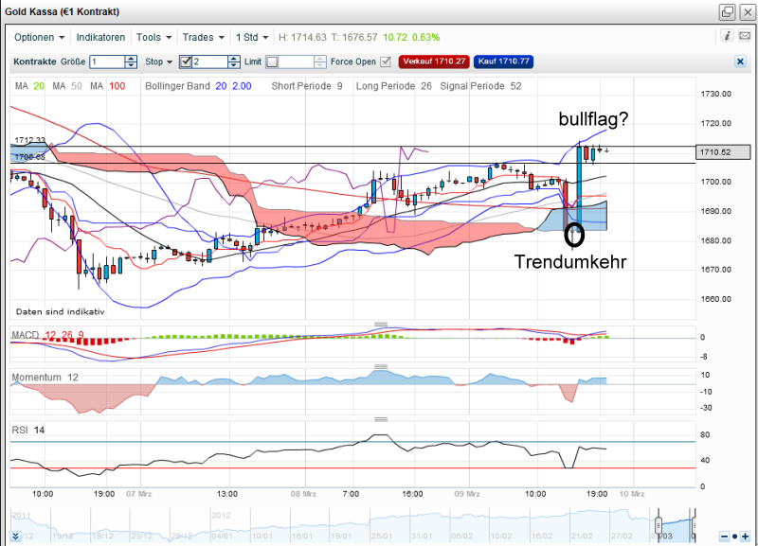758x546 pixels.
Task: Open the chart info panel via the info icon
Action: 726,37
